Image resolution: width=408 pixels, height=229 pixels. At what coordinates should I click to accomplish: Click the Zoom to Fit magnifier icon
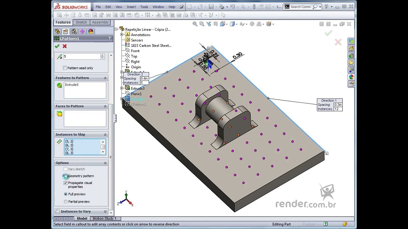[x=195, y=24]
